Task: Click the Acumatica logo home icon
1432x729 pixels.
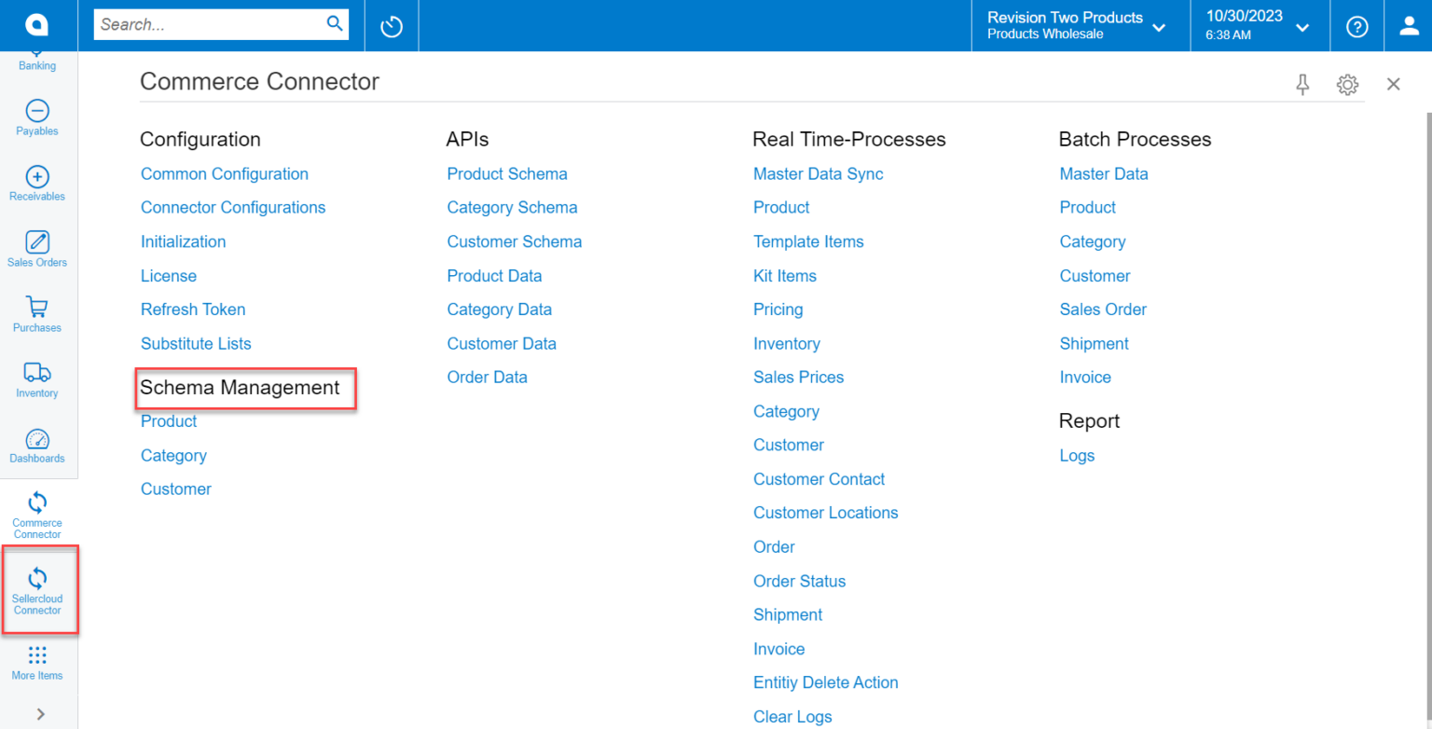Action: click(38, 26)
